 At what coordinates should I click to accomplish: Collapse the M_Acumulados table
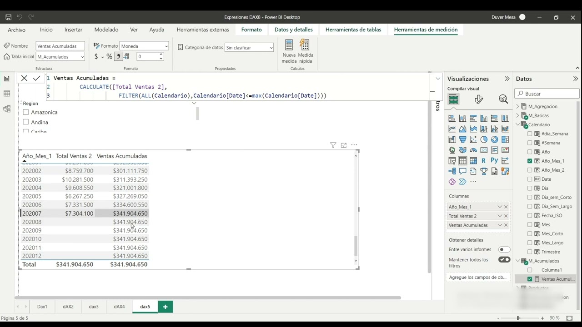pyautogui.click(x=517, y=261)
